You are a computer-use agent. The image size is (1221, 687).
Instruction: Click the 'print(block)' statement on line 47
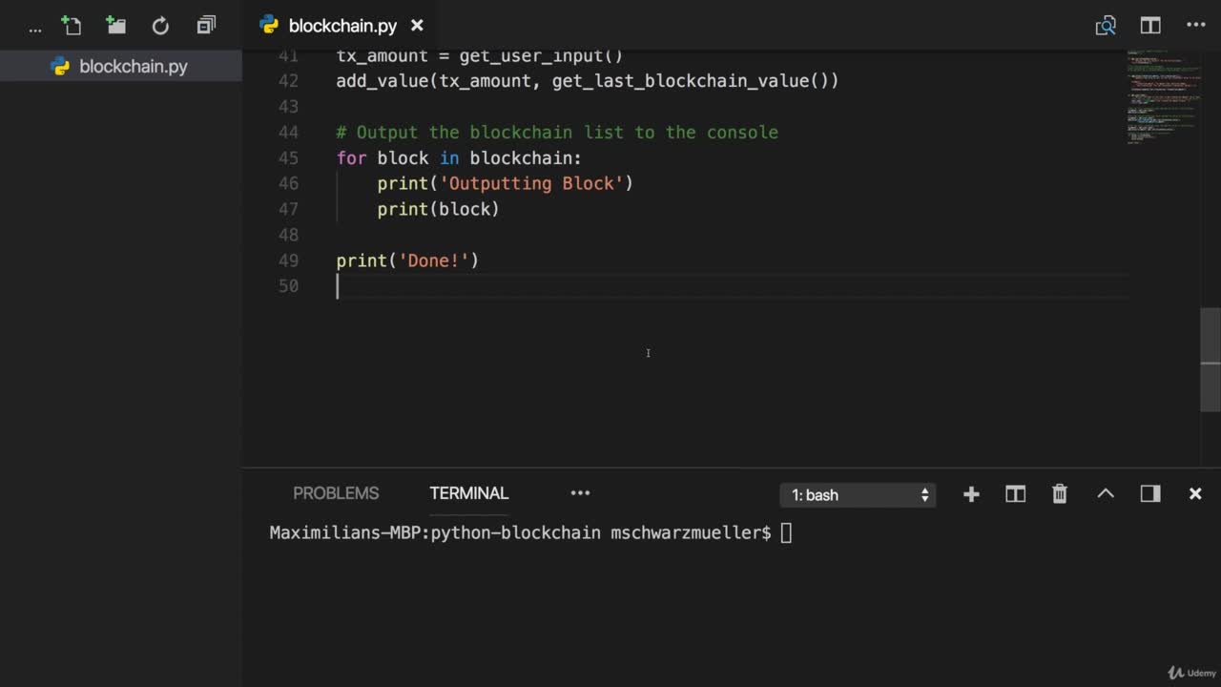point(438,209)
